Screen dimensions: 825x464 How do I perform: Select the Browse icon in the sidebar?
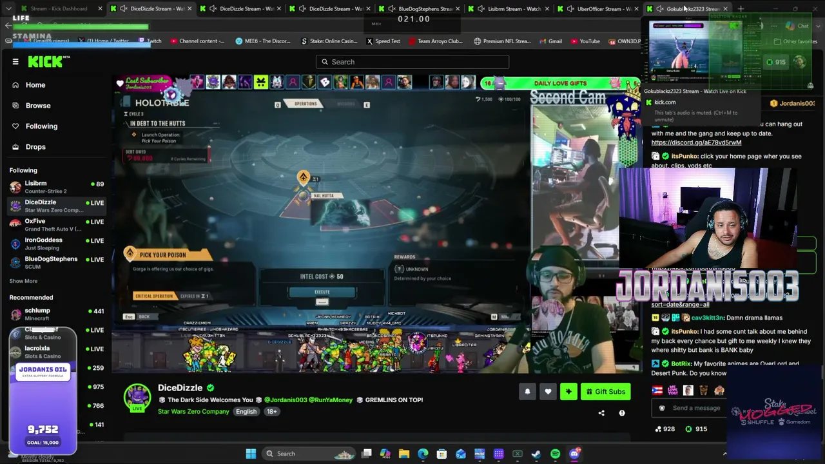[x=15, y=106]
